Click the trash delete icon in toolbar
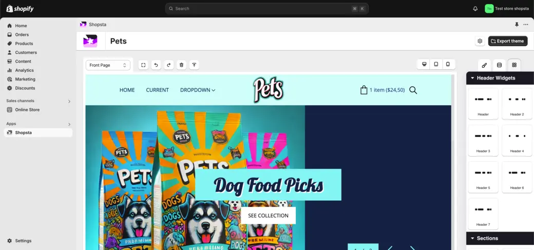Viewport: 534px width, 250px height. [x=182, y=65]
